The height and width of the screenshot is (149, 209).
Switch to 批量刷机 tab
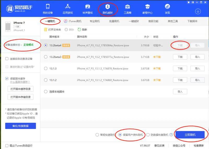[114, 21]
